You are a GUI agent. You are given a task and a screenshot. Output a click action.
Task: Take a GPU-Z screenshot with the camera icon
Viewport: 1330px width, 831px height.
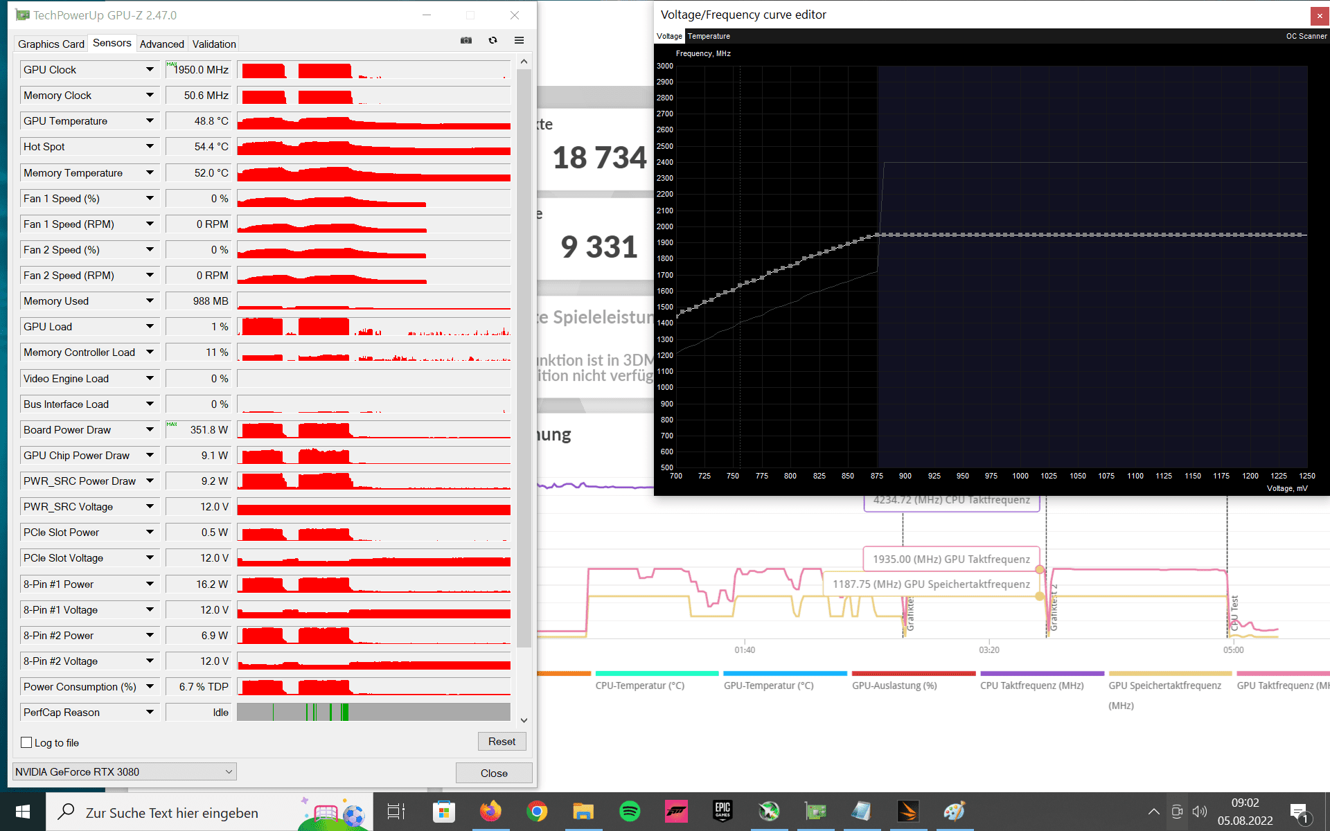tap(466, 41)
